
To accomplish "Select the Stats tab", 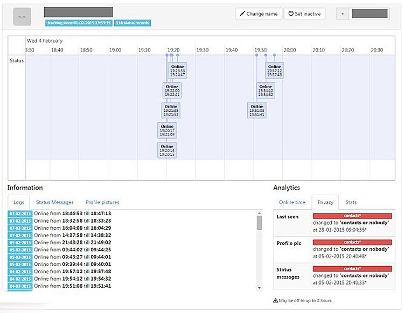I will click(351, 202).
